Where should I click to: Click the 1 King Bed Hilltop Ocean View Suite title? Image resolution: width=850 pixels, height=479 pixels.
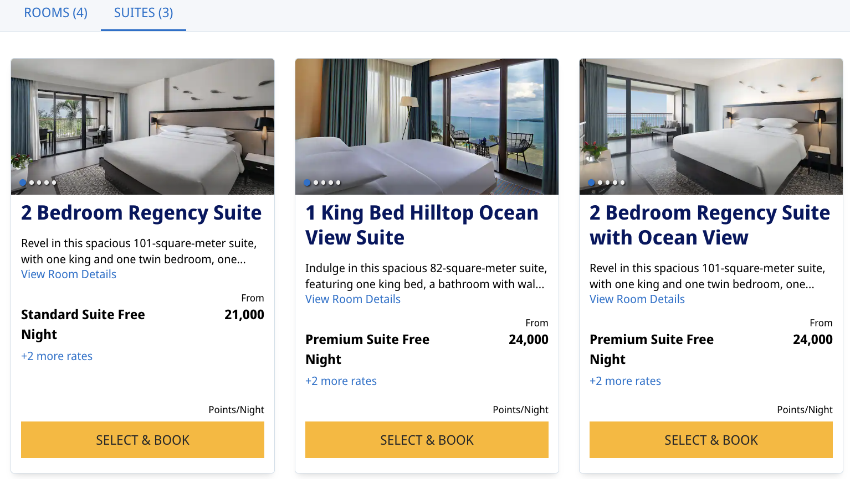click(421, 225)
